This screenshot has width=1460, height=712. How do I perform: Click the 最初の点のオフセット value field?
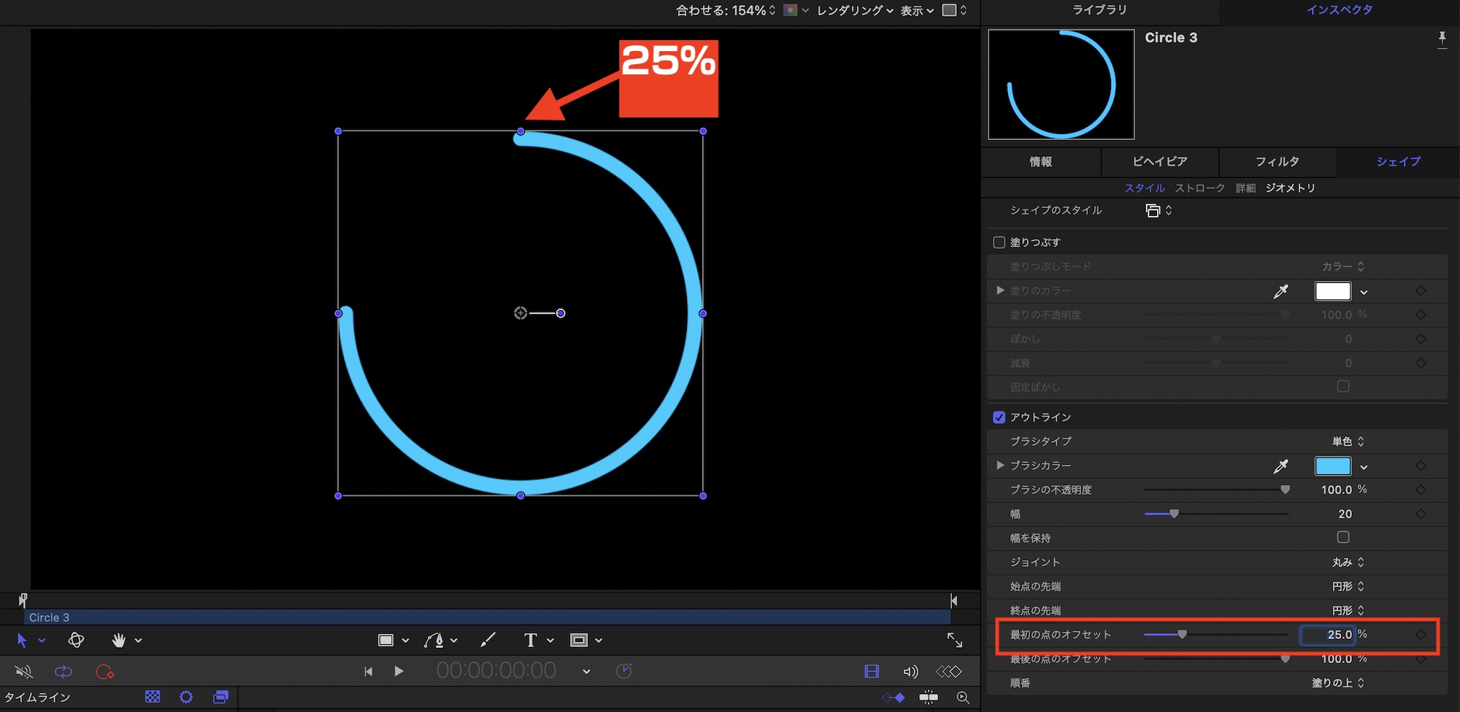pyautogui.click(x=1329, y=635)
